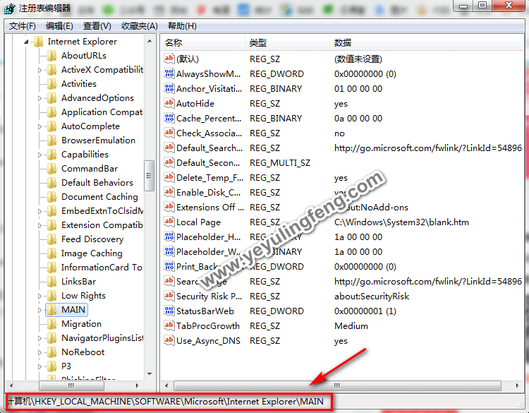Select the Extensions Off ... value name

coord(210,208)
